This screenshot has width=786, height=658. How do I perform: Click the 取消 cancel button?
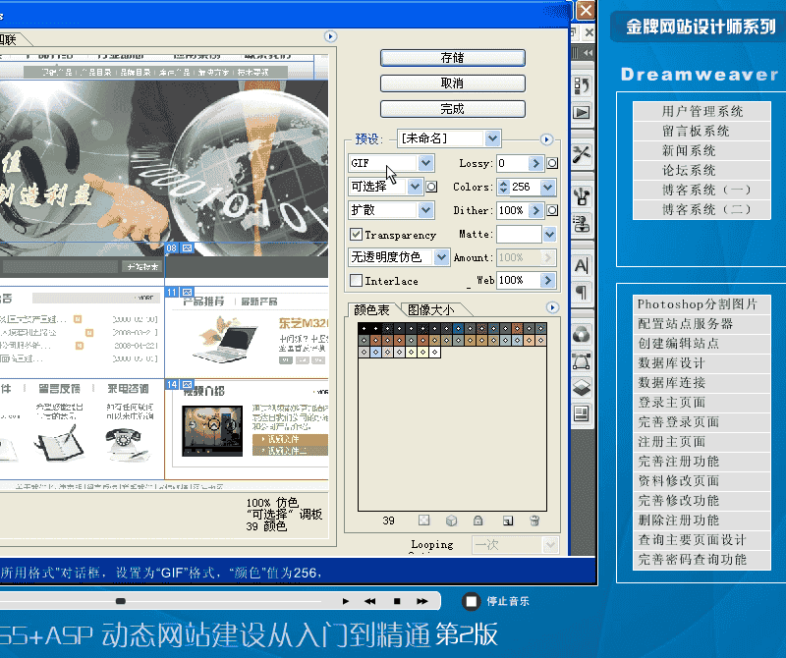coord(452,83)
